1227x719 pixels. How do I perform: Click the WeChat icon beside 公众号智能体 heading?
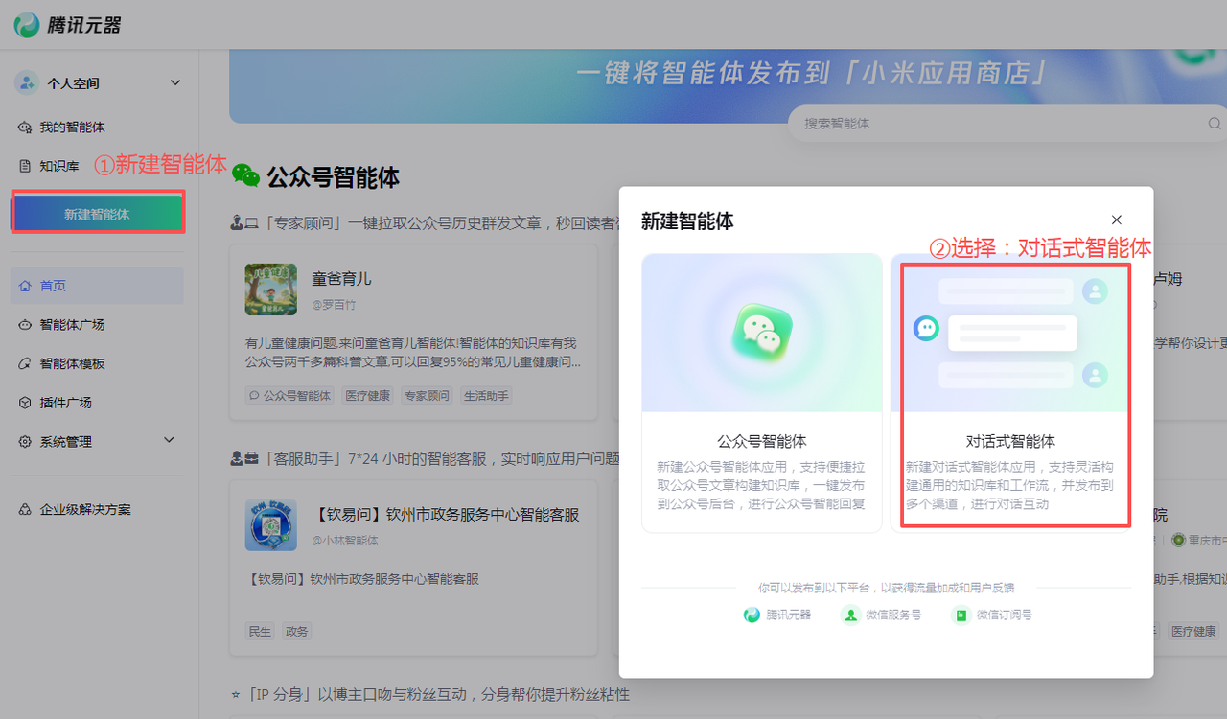[245, 176]
